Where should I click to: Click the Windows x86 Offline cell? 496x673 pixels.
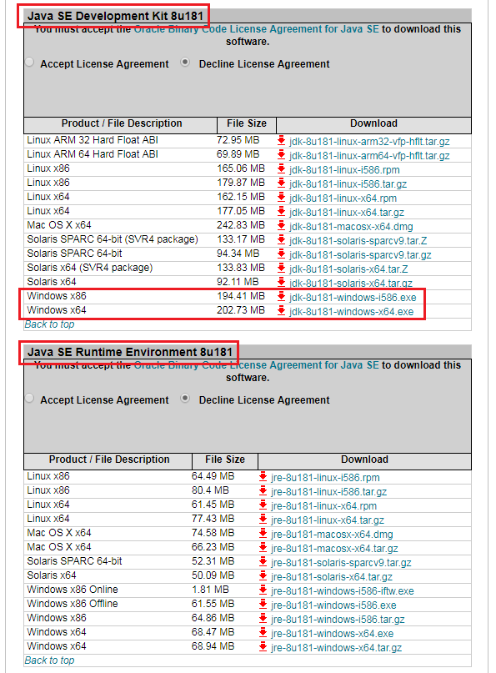[72, 604]
